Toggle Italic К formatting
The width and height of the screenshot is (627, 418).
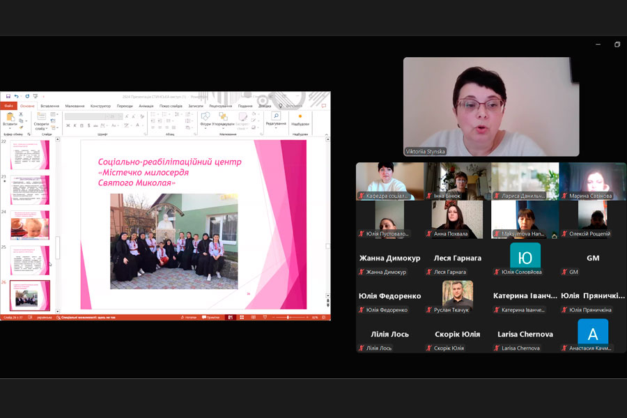[75, 125]
